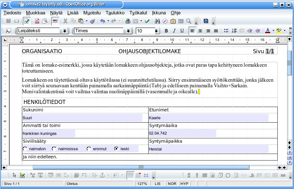
Task: Show Data Sources icon
Action: pyautogui.click(x=181, y=21)
